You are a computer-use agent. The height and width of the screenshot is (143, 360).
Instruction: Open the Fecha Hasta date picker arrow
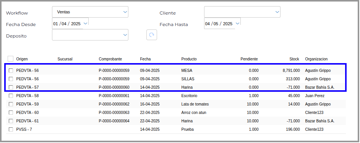(237, 24)
